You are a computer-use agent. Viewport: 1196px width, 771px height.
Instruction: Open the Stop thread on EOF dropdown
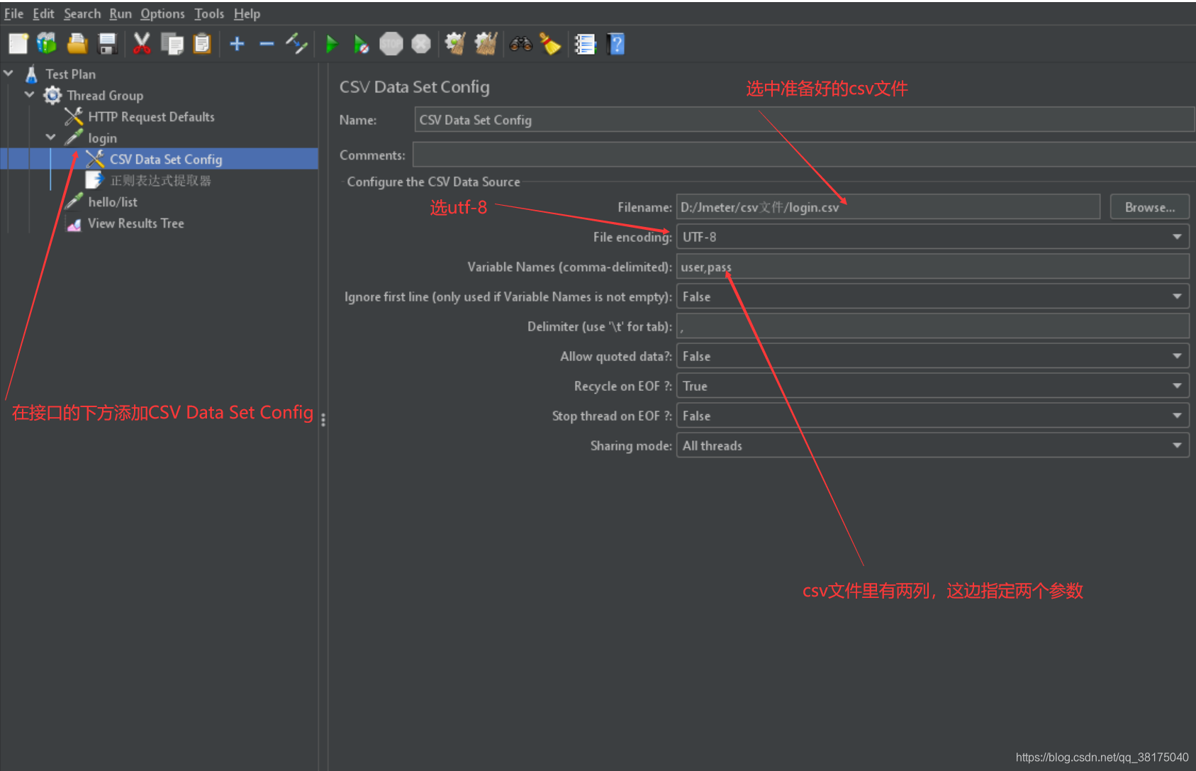point(932,416)
